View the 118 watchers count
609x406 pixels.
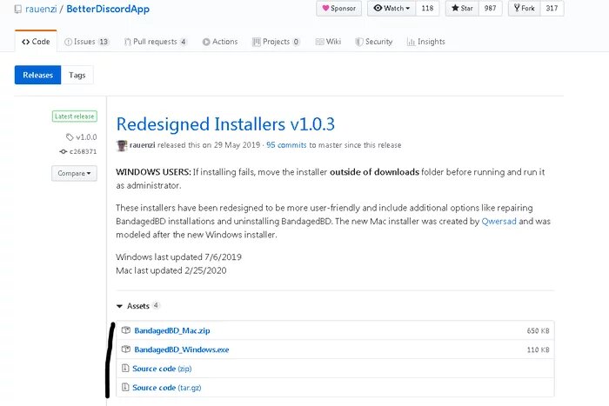point(427,8)
